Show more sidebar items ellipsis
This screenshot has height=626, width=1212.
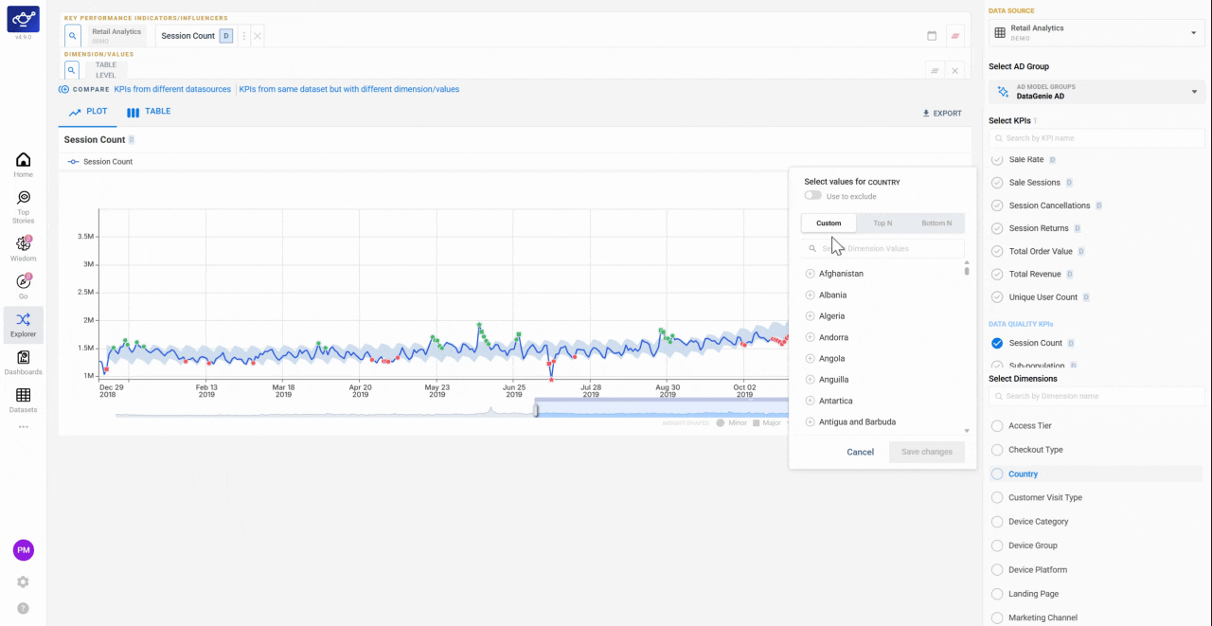[x=23, y=427]
